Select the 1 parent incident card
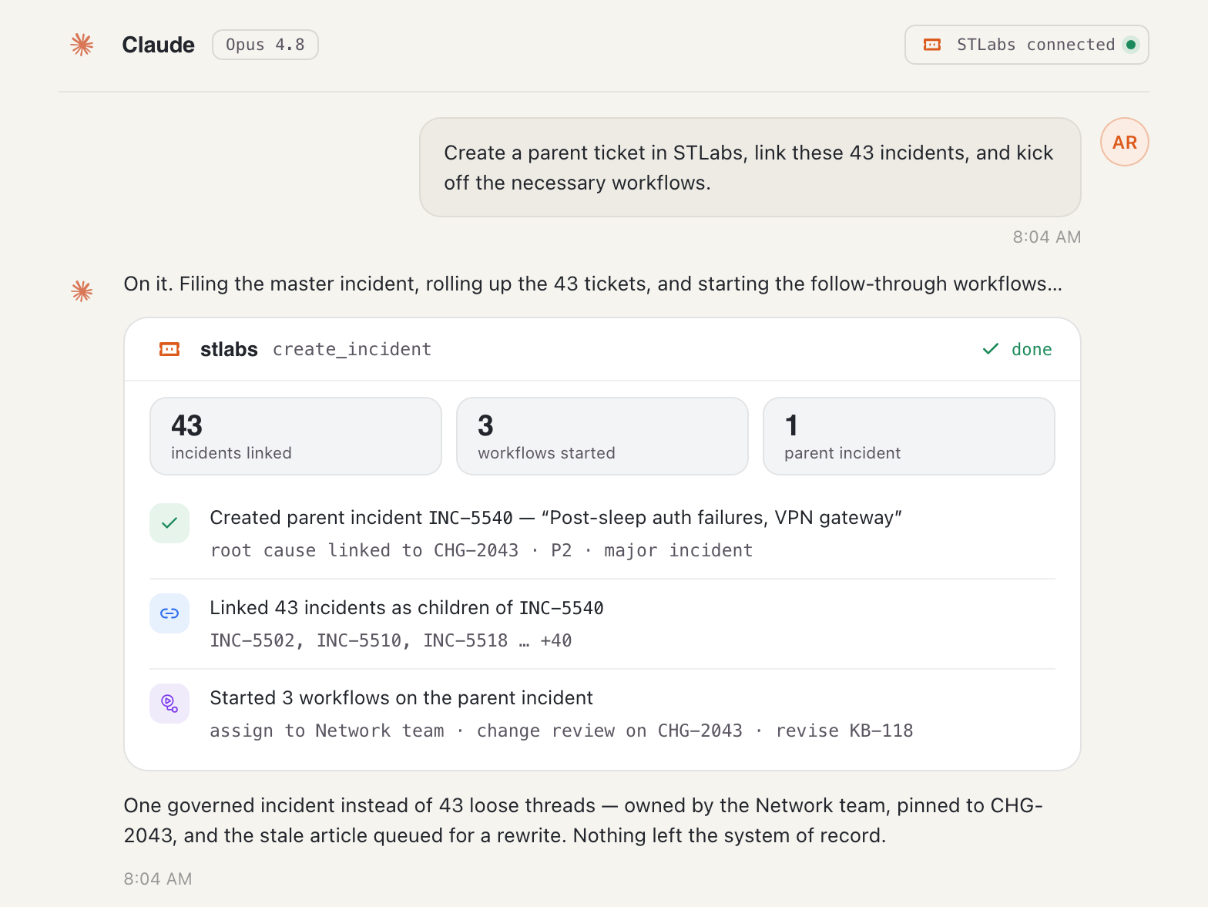1208x907 pixels. click(909, 436)
